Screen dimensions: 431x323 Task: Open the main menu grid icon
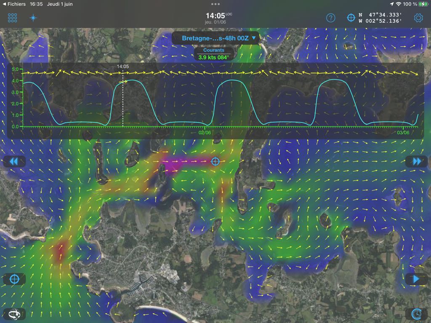[13, 18]
